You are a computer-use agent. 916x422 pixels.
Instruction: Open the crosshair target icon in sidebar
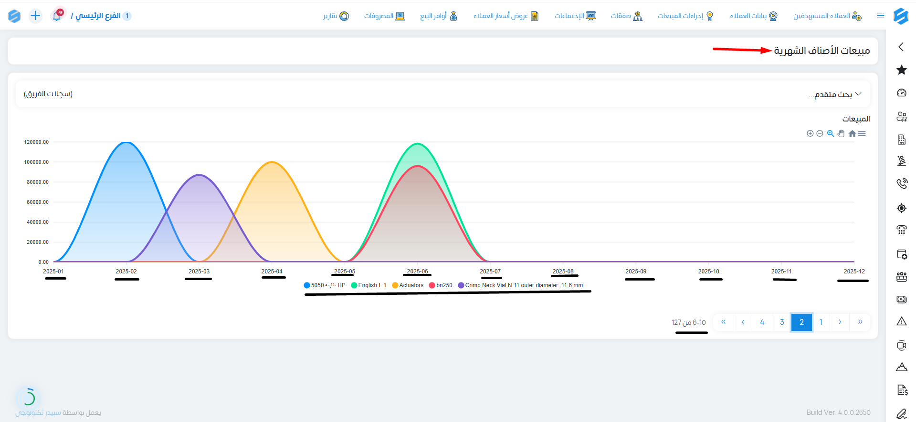click(901, 208)
